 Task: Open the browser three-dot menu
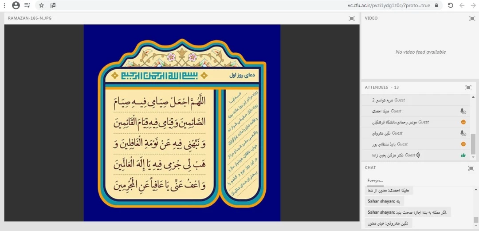click(4, 5)
